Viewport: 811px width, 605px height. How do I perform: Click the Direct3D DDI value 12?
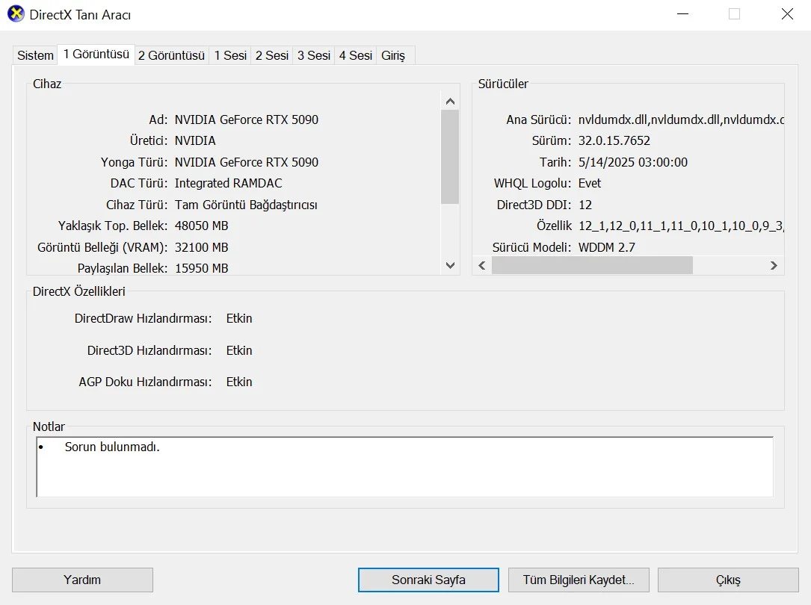(585, 205)
